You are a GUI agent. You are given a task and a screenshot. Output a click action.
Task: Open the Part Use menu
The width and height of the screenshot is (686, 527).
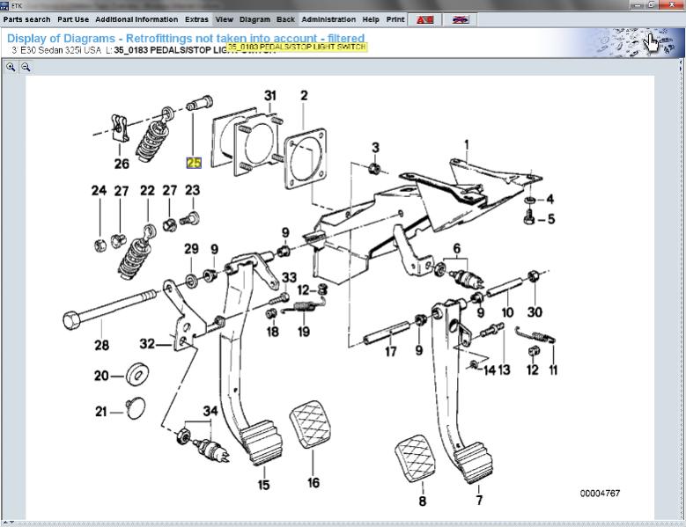[x=73, y=19]
